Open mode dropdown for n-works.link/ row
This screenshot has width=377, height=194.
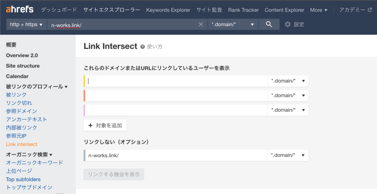[288, 155]
